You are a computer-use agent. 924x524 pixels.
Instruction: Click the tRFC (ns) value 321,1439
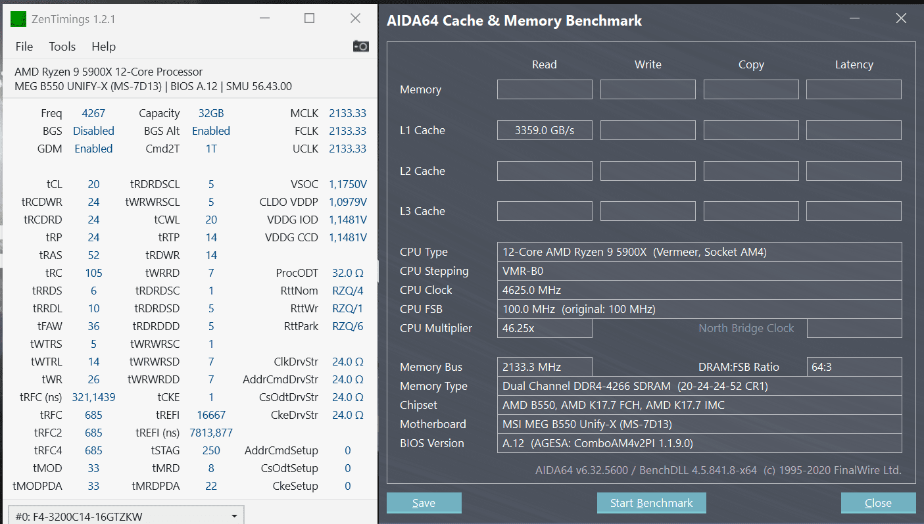coord(93,397)
